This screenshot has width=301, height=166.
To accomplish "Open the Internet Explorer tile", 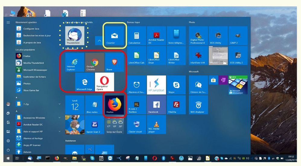I will click(75, 62).
